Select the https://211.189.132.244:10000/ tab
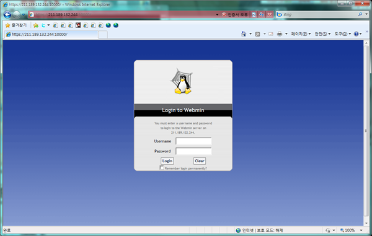Image resolution: width=372 pixels, height=236 pixels. pos(51,34)
